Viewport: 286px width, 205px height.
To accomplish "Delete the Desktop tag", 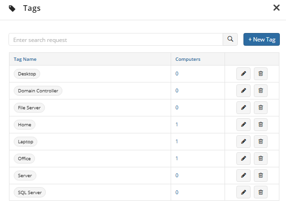I will [x=260, y=74].
